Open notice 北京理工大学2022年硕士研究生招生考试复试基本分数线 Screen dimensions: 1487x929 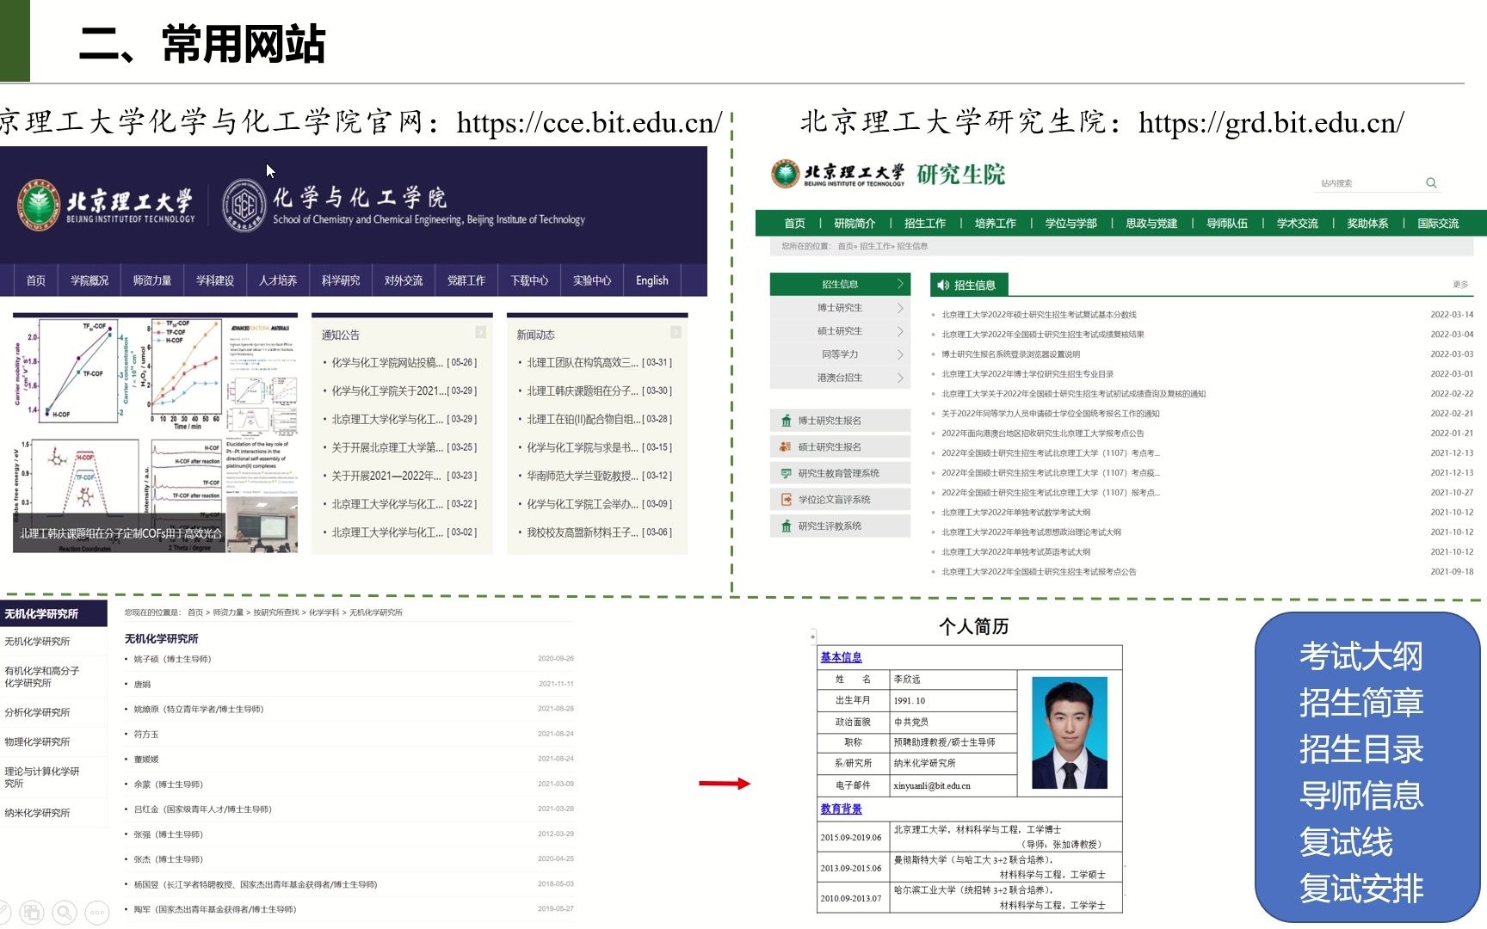pos(1040,315)
